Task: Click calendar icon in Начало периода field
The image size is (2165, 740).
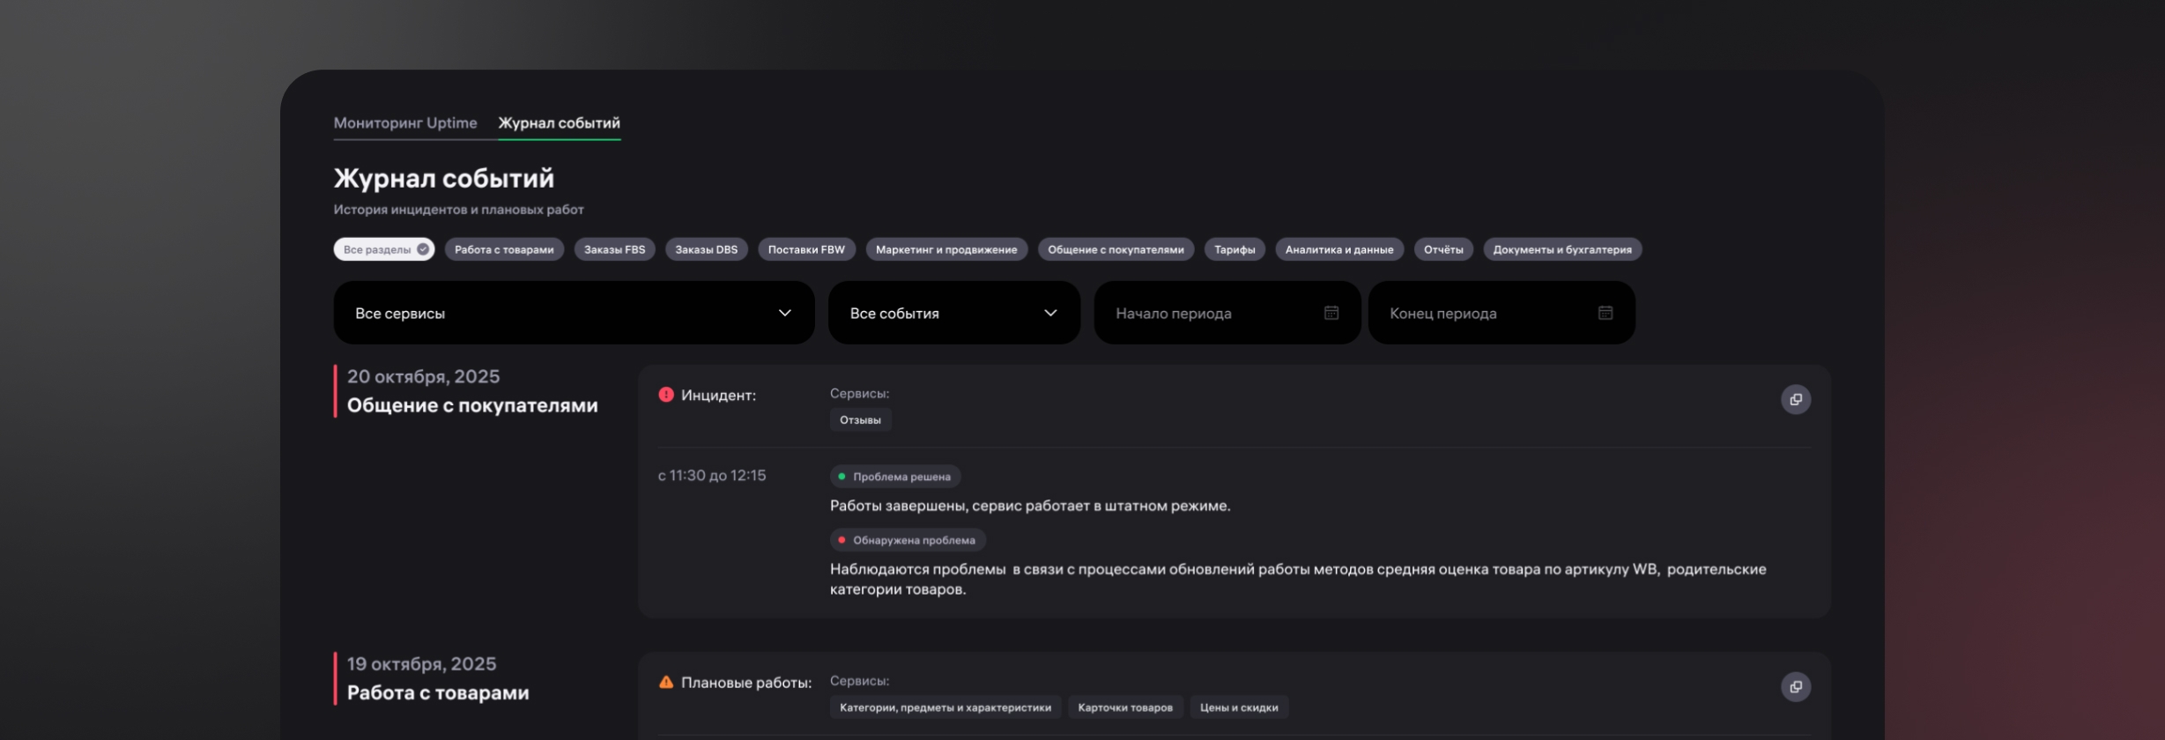Action: pos(1331,313)
